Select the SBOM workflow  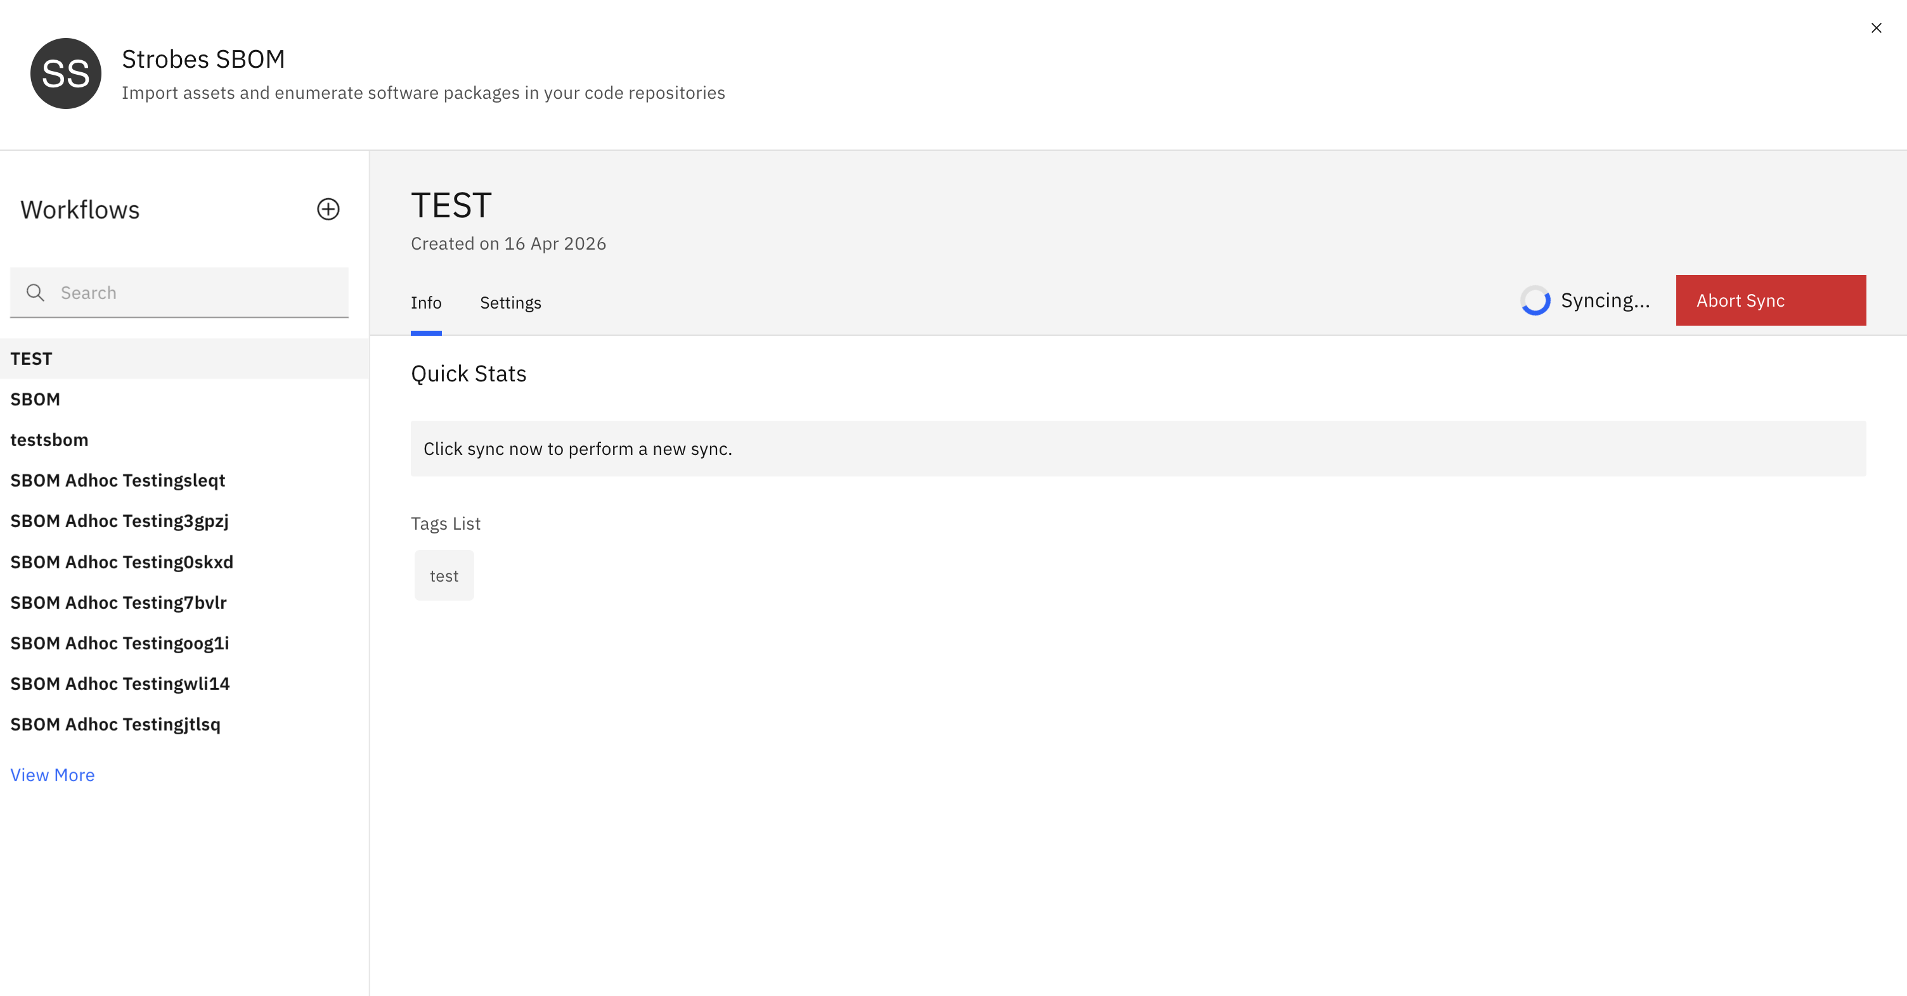[x=35, y=400]
